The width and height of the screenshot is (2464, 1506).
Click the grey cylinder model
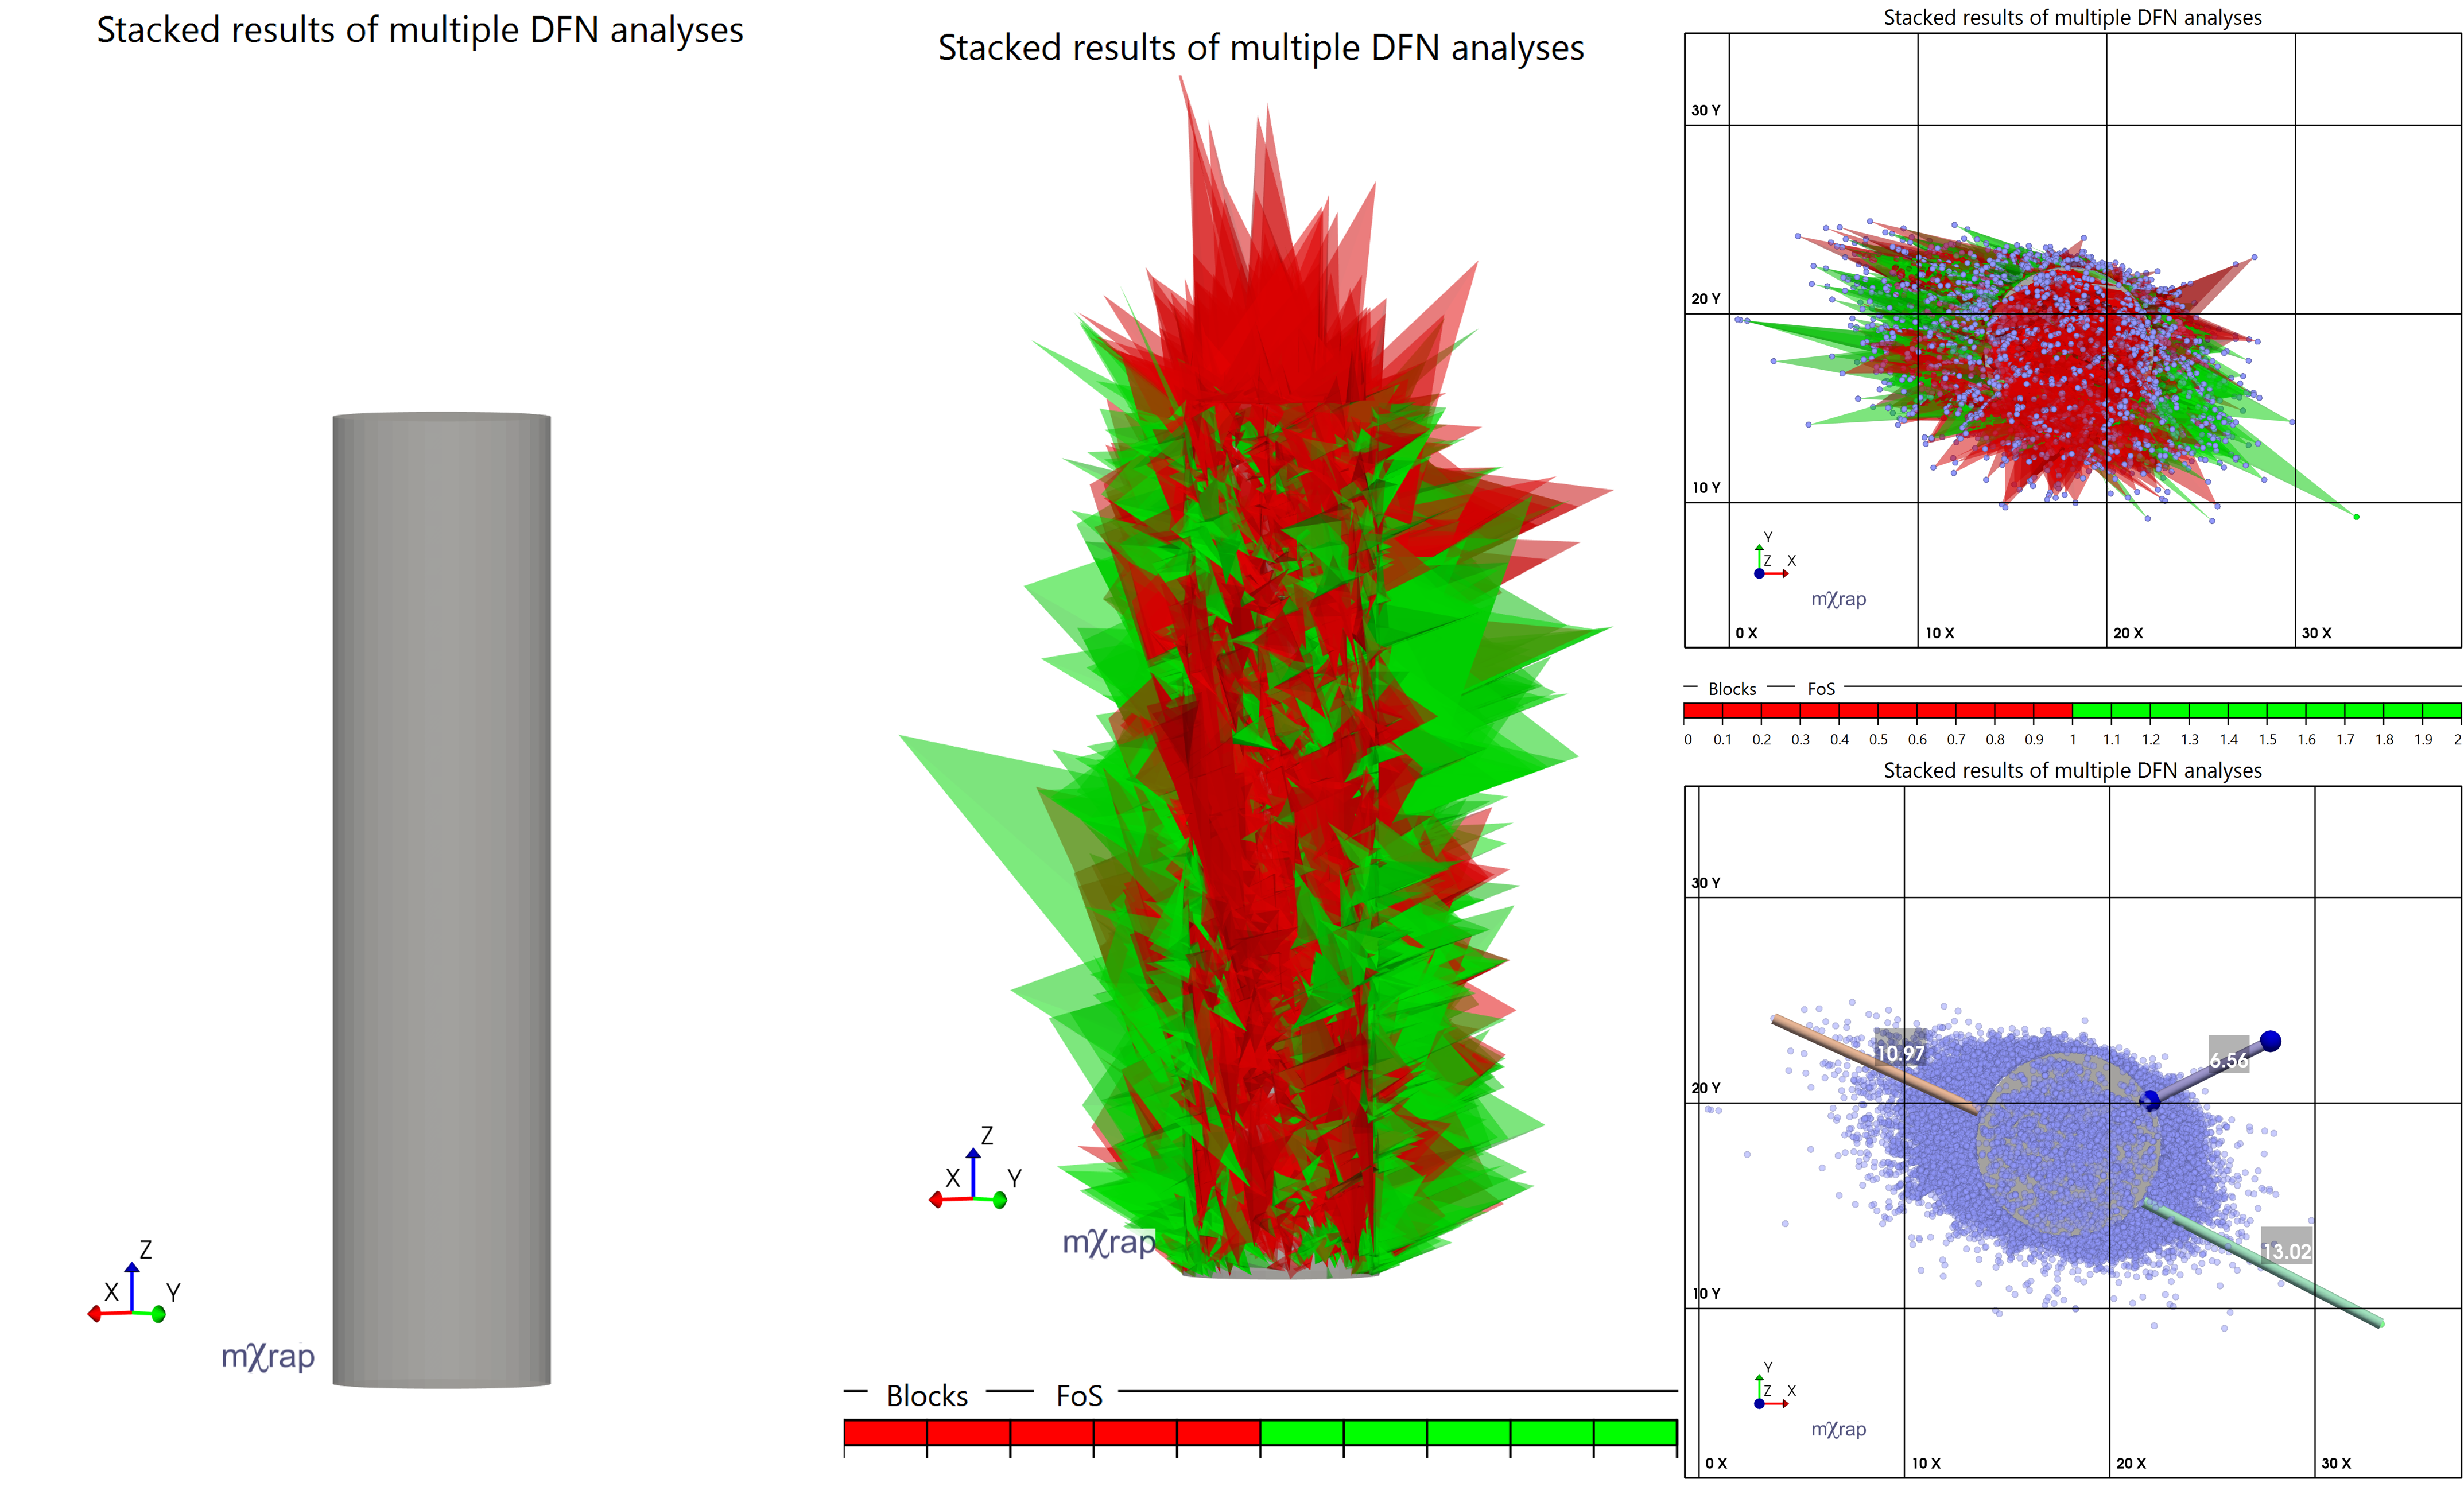click(441, 900)
